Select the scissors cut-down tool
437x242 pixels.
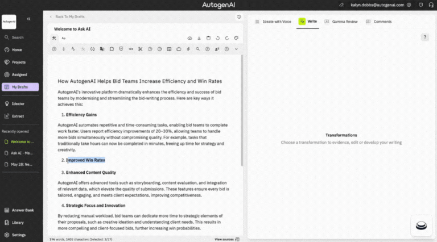tap(140, 49)
